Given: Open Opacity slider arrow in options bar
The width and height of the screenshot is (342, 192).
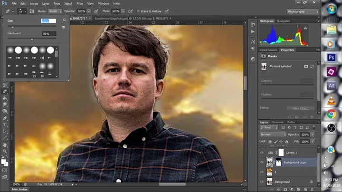Looking at the screenshot, I should (x=89, y=11).
